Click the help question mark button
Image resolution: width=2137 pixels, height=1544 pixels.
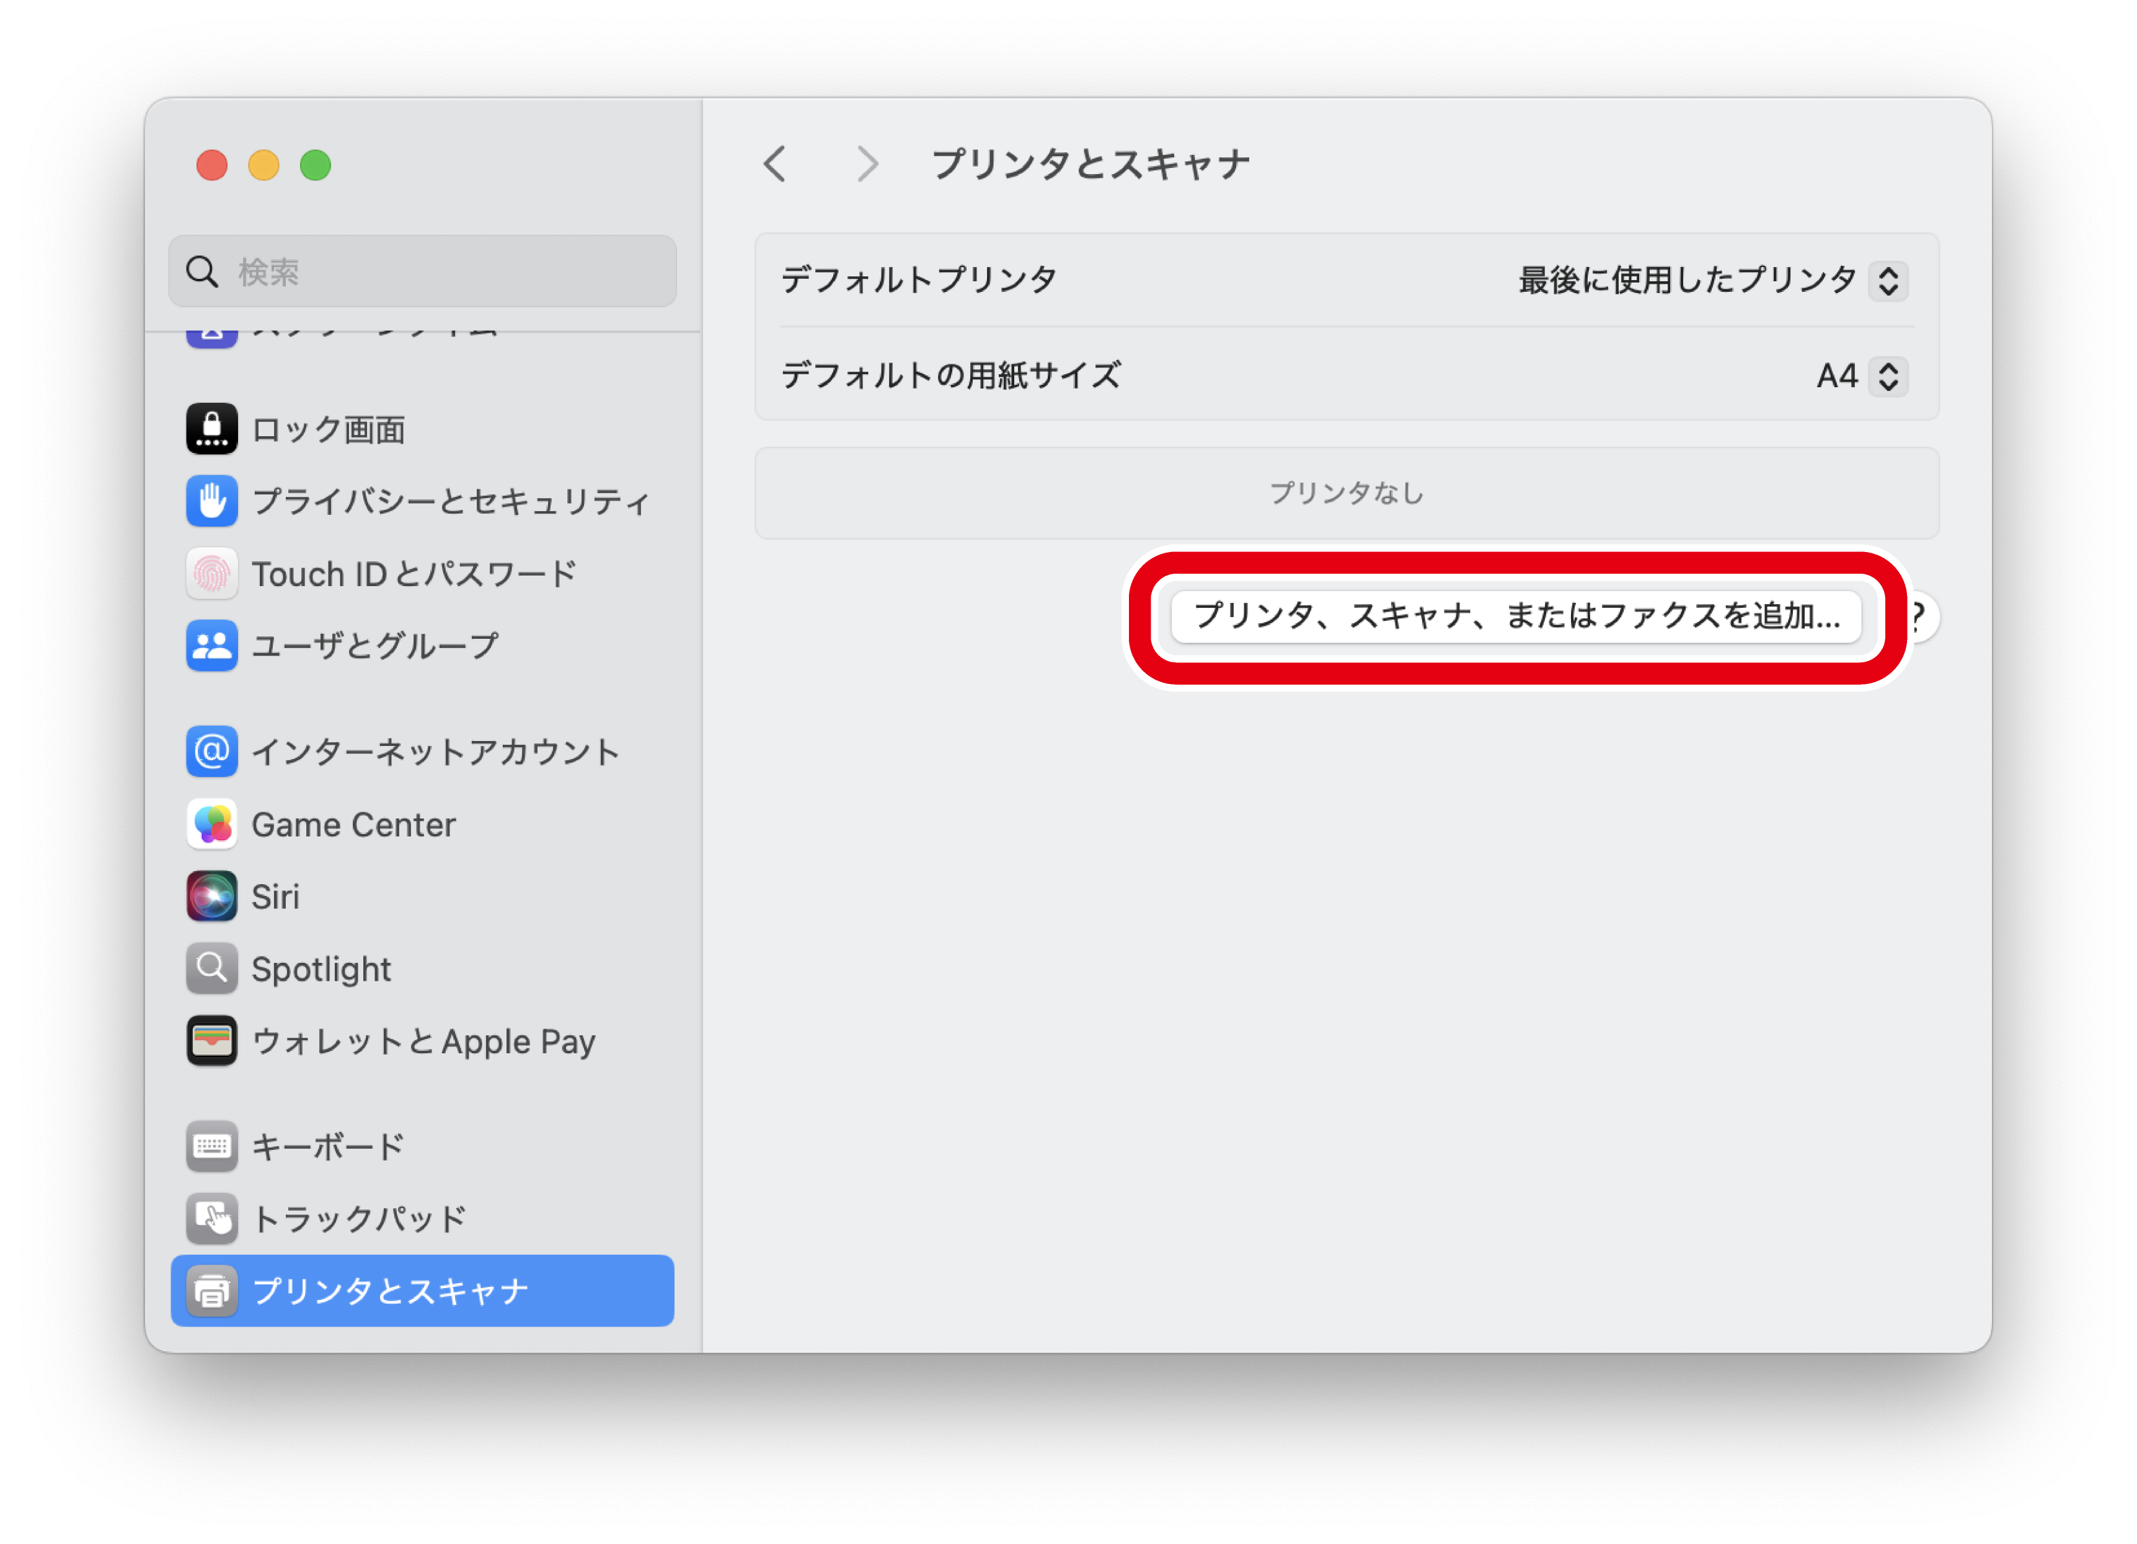click(1920, 616)
